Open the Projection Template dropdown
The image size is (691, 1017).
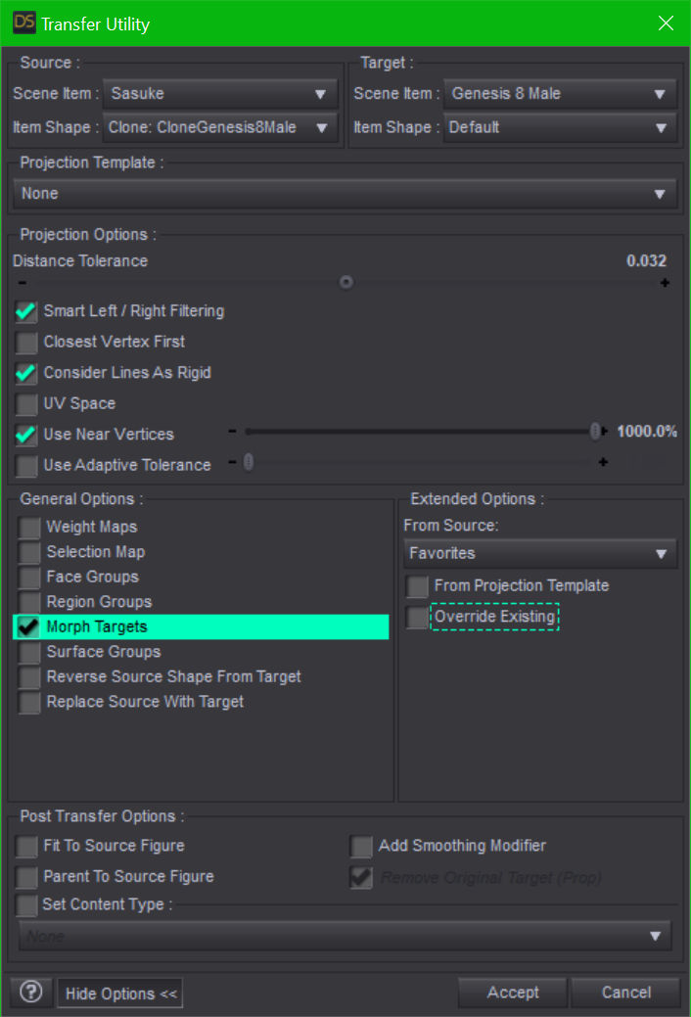click(x=345, y=194)
